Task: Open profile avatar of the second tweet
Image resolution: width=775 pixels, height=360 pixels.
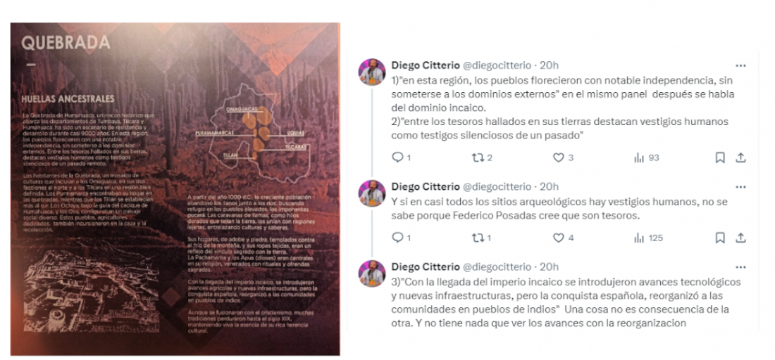Action: coord(372,193)
